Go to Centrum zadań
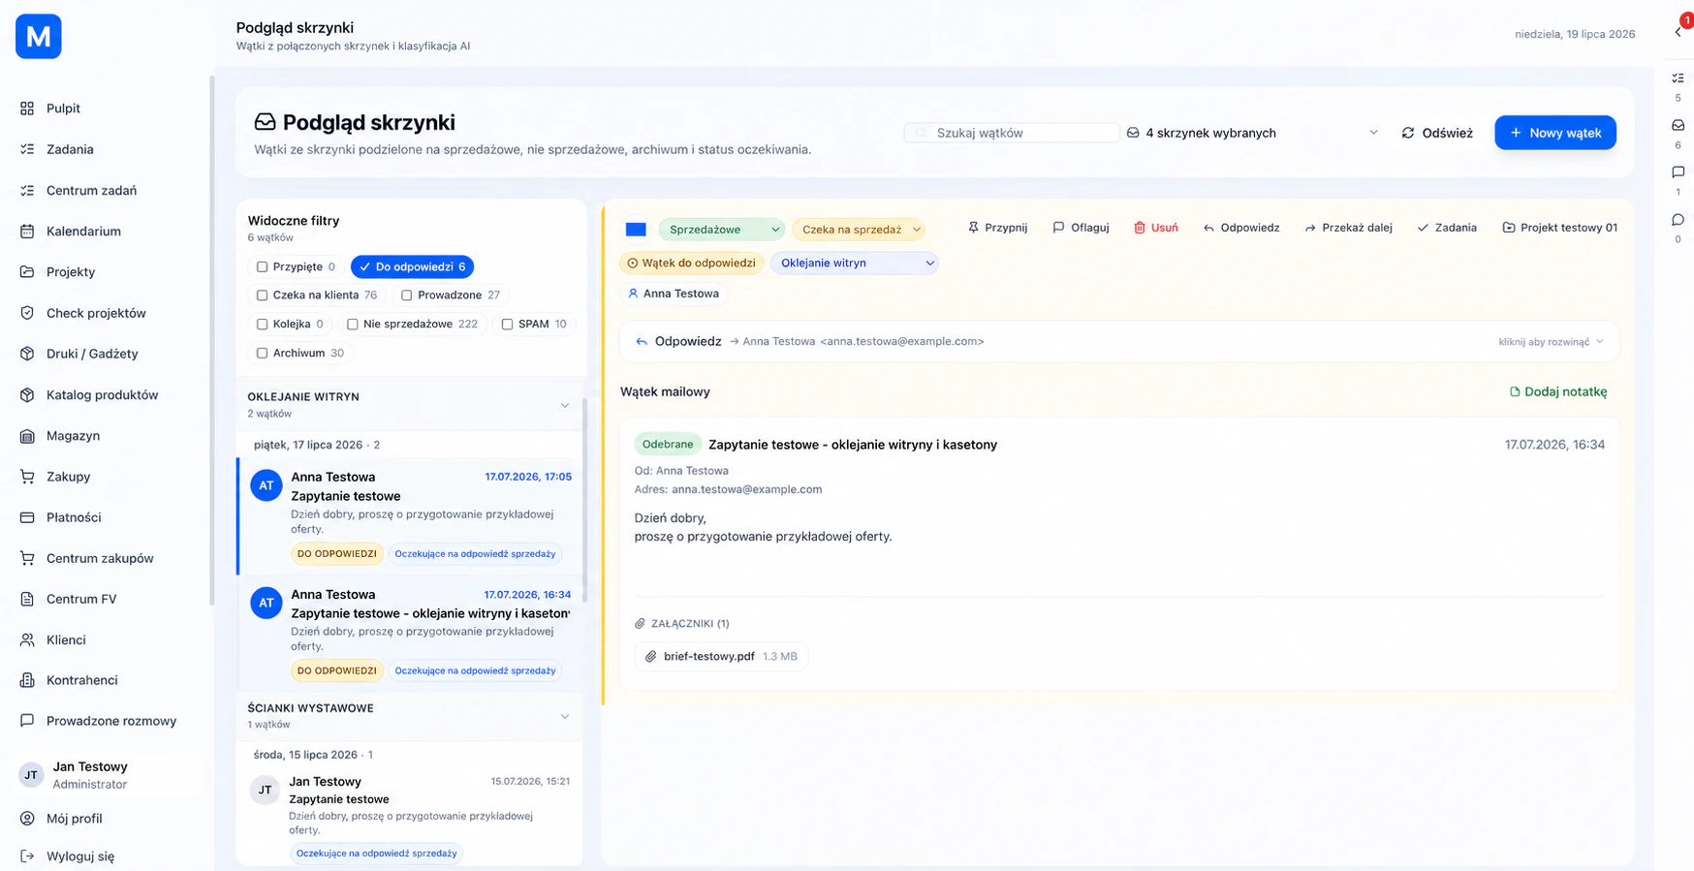 pyautogui.click(x=91, y=190)
